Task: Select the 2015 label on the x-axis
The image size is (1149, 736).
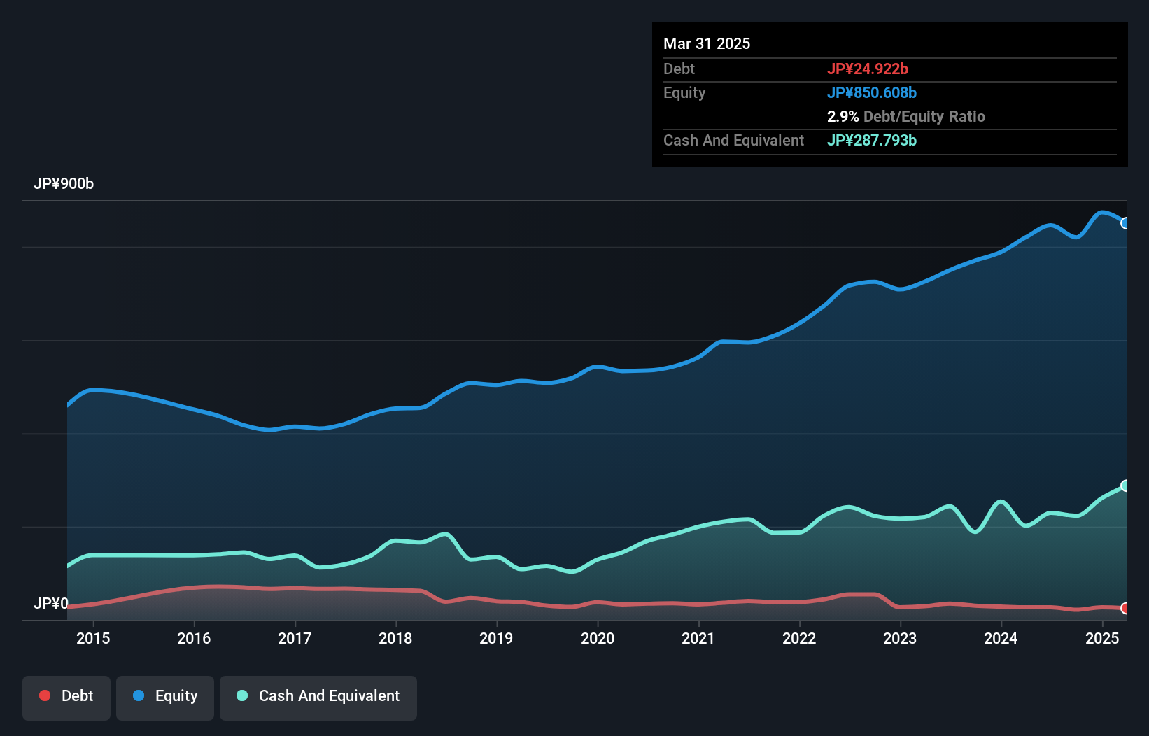Action: click(x=94, y=639)
